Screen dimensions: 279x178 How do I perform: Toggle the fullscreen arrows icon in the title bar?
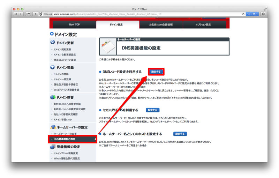[265, 9]
